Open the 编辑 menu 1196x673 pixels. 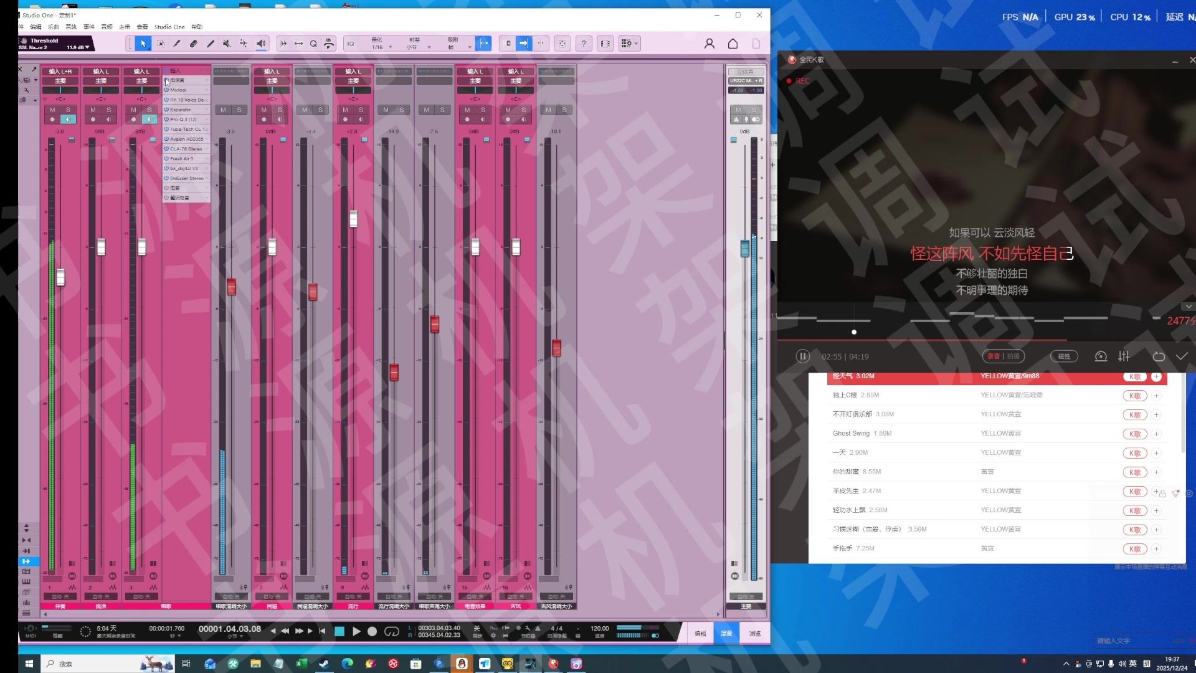(36, 27)
